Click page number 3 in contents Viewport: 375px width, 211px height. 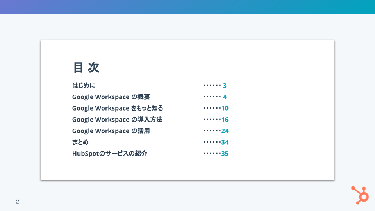[x=225, y=86]
